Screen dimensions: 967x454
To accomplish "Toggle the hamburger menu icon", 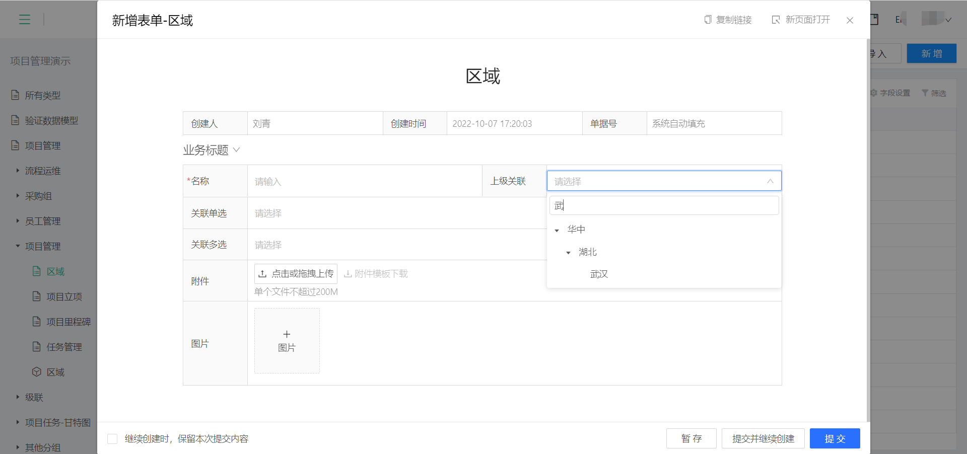I will pyautogui.click(x=25, y=20).
